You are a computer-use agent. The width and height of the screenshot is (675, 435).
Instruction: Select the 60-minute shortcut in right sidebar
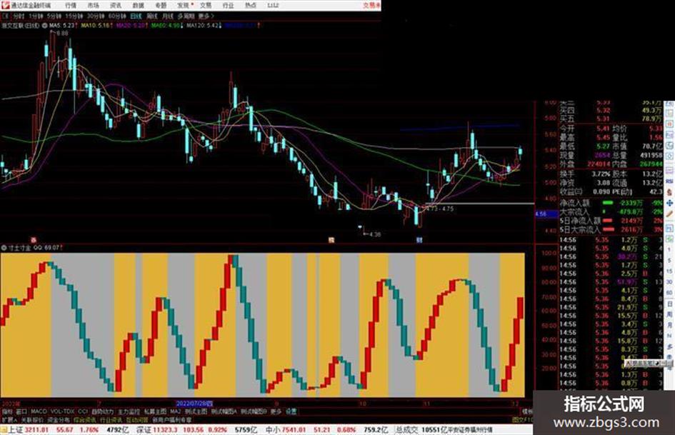tap(669, 293)
